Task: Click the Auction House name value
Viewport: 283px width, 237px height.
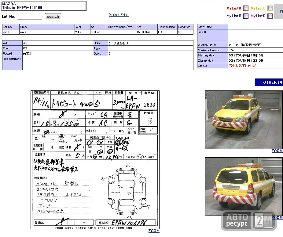Action: (x=245, y=45)
